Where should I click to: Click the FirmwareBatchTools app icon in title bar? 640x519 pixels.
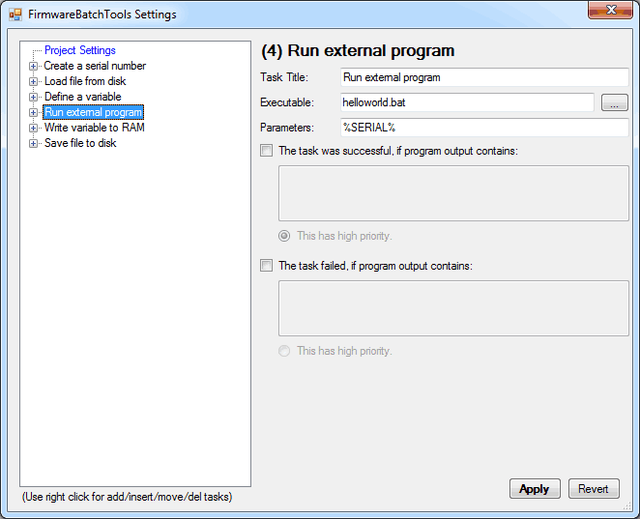point(15,14)
